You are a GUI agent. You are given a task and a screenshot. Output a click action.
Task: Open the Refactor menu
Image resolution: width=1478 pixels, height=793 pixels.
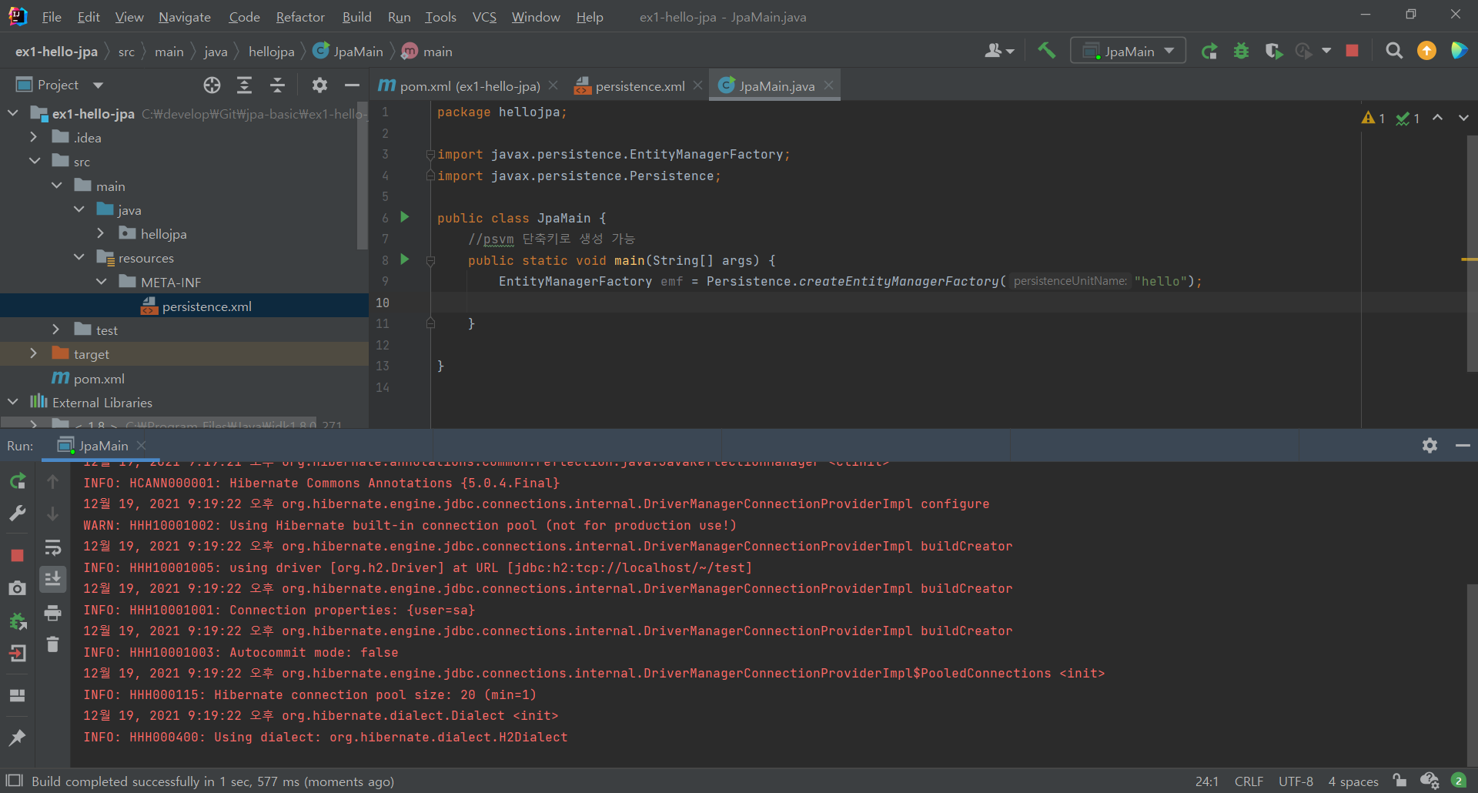click(300, 16)
